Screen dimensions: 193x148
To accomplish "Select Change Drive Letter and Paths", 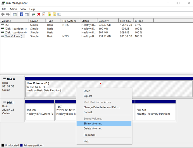I will click(104, 107).
